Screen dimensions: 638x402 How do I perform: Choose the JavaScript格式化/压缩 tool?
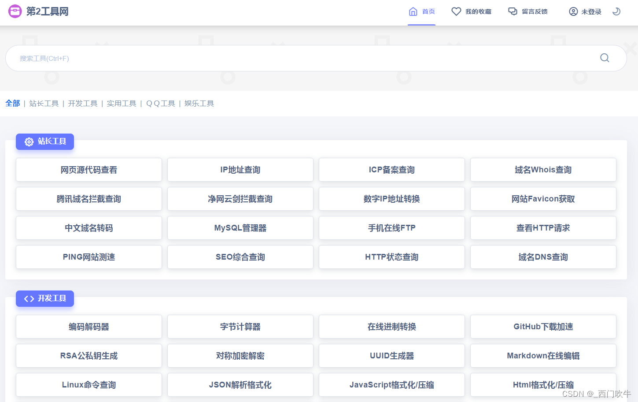(x=392, y=385)
